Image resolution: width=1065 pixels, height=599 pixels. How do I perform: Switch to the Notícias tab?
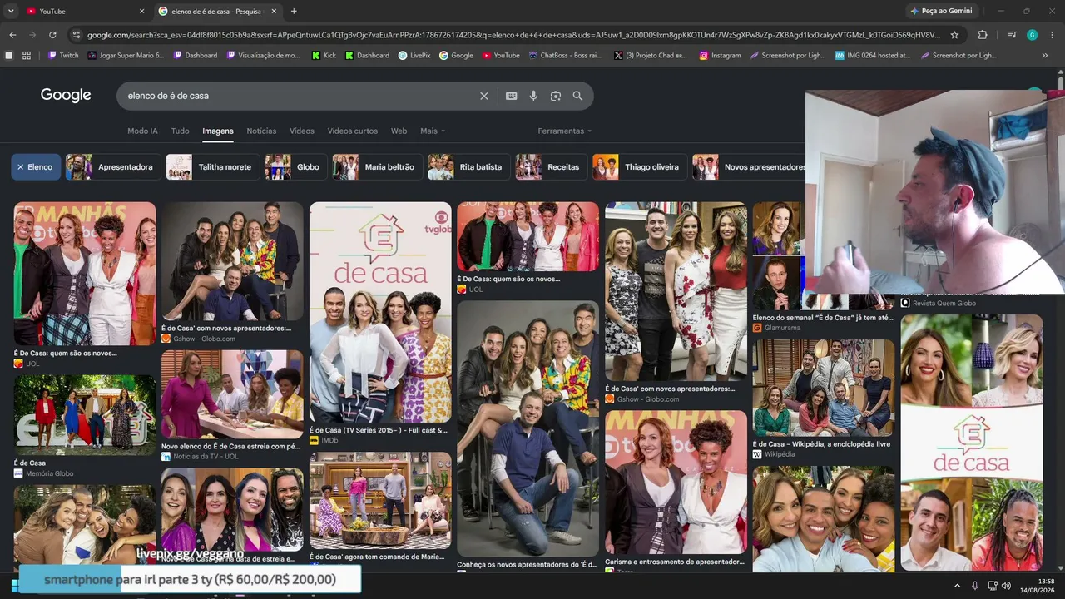tap(261, 131)
